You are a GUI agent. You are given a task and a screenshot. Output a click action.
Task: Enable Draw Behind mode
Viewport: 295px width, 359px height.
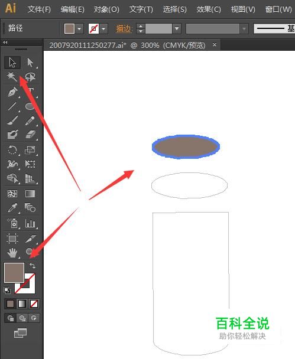tap(22, 318)
